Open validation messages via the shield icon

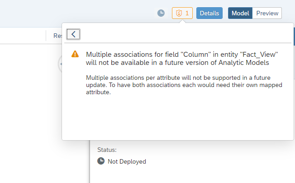click(x=179, y=13)
